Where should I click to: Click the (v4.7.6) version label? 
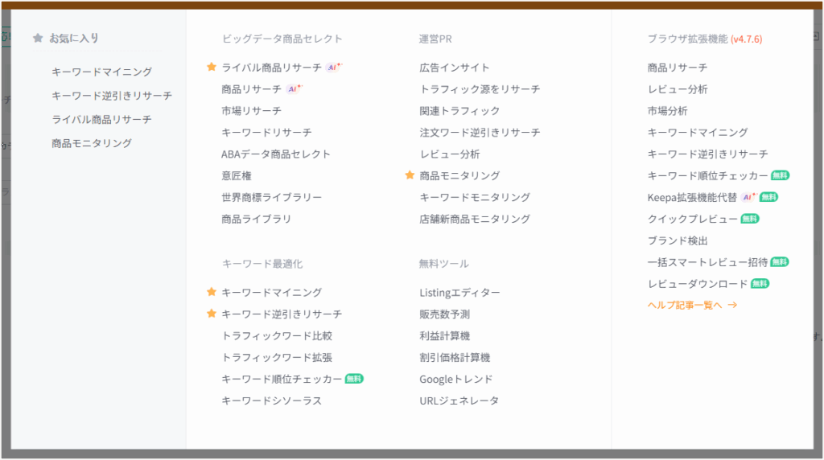coord(746,39)
